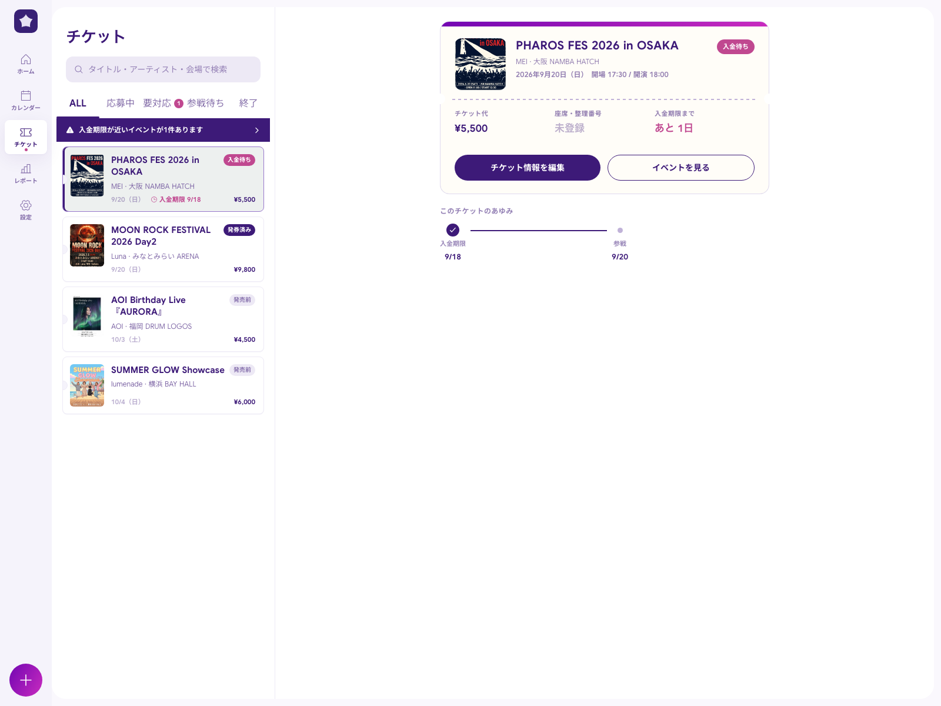This screenshot has height=706, width=941.
Task: Open the MOON ROCK FESTIVAL poster thumbnail
Action: coord(87,245)
